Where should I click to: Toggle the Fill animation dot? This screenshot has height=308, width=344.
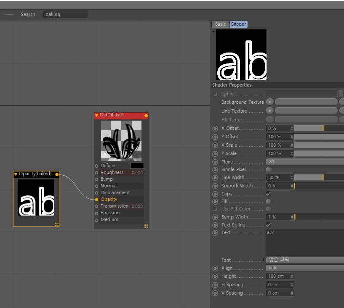click(x=215, y=202)
